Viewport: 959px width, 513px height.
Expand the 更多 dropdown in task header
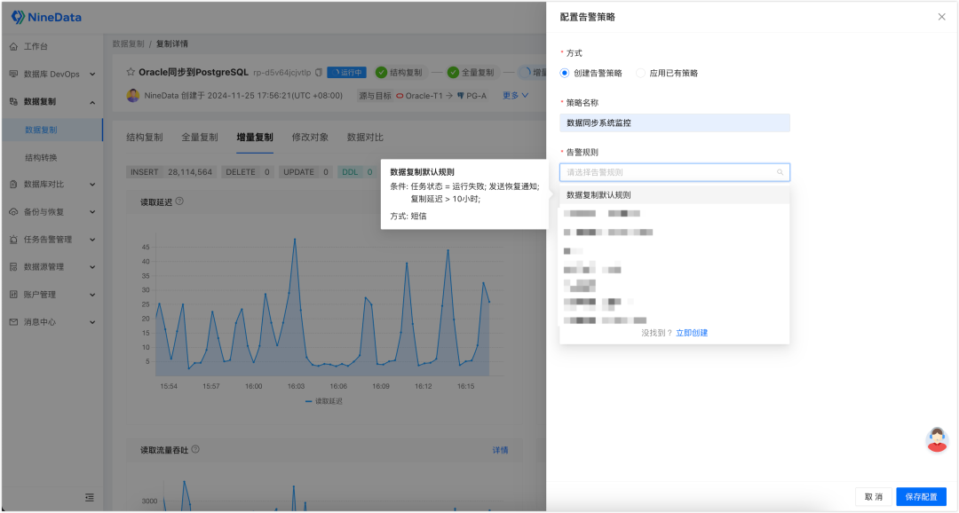tap(515, 95)
